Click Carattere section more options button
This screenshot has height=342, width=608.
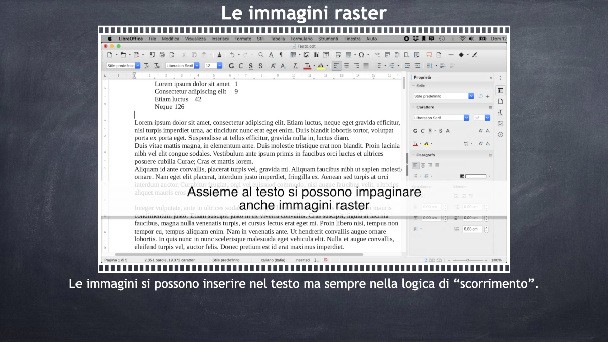coord(490,107)
